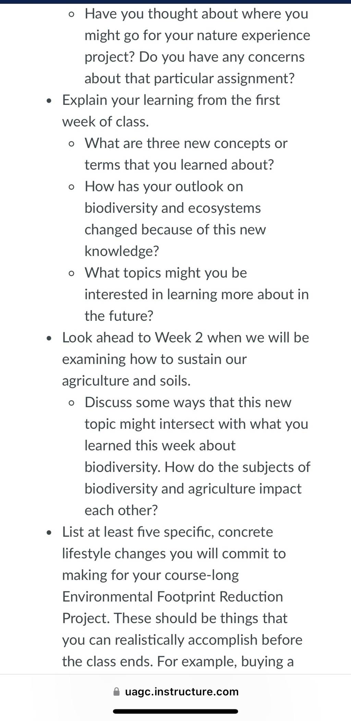The height and width of the screenshot is (721, 351).
Task: Tap the solid bullet before 'Explain your learning'
Action: (50, 101)
